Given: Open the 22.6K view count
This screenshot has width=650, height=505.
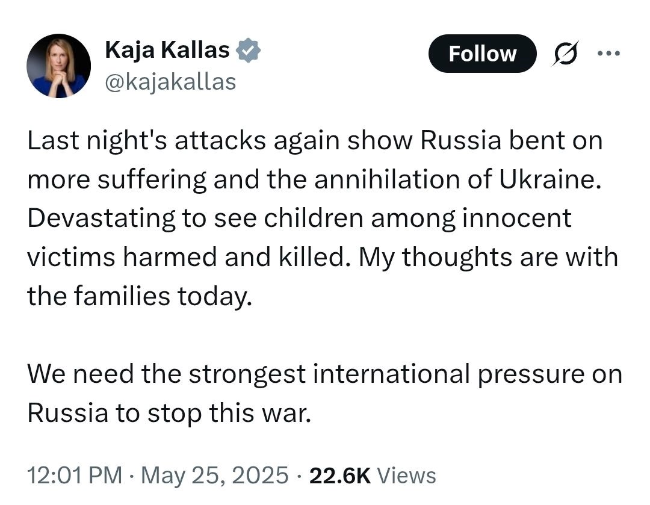Looking at the screenshot, I should tap(340, 476).
